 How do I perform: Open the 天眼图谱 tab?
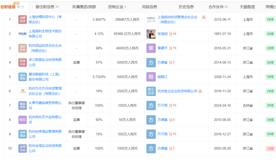247,7
